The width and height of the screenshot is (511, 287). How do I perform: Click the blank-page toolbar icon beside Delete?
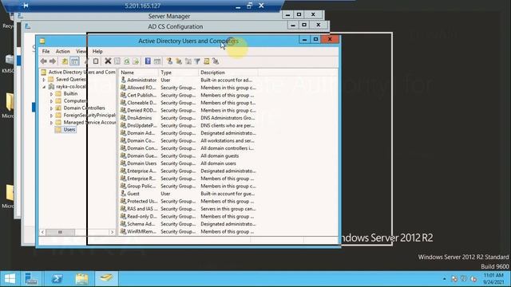[96, 61]
